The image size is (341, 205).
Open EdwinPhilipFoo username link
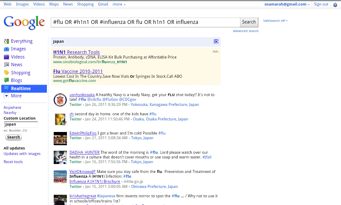click(x=83, y=133)
